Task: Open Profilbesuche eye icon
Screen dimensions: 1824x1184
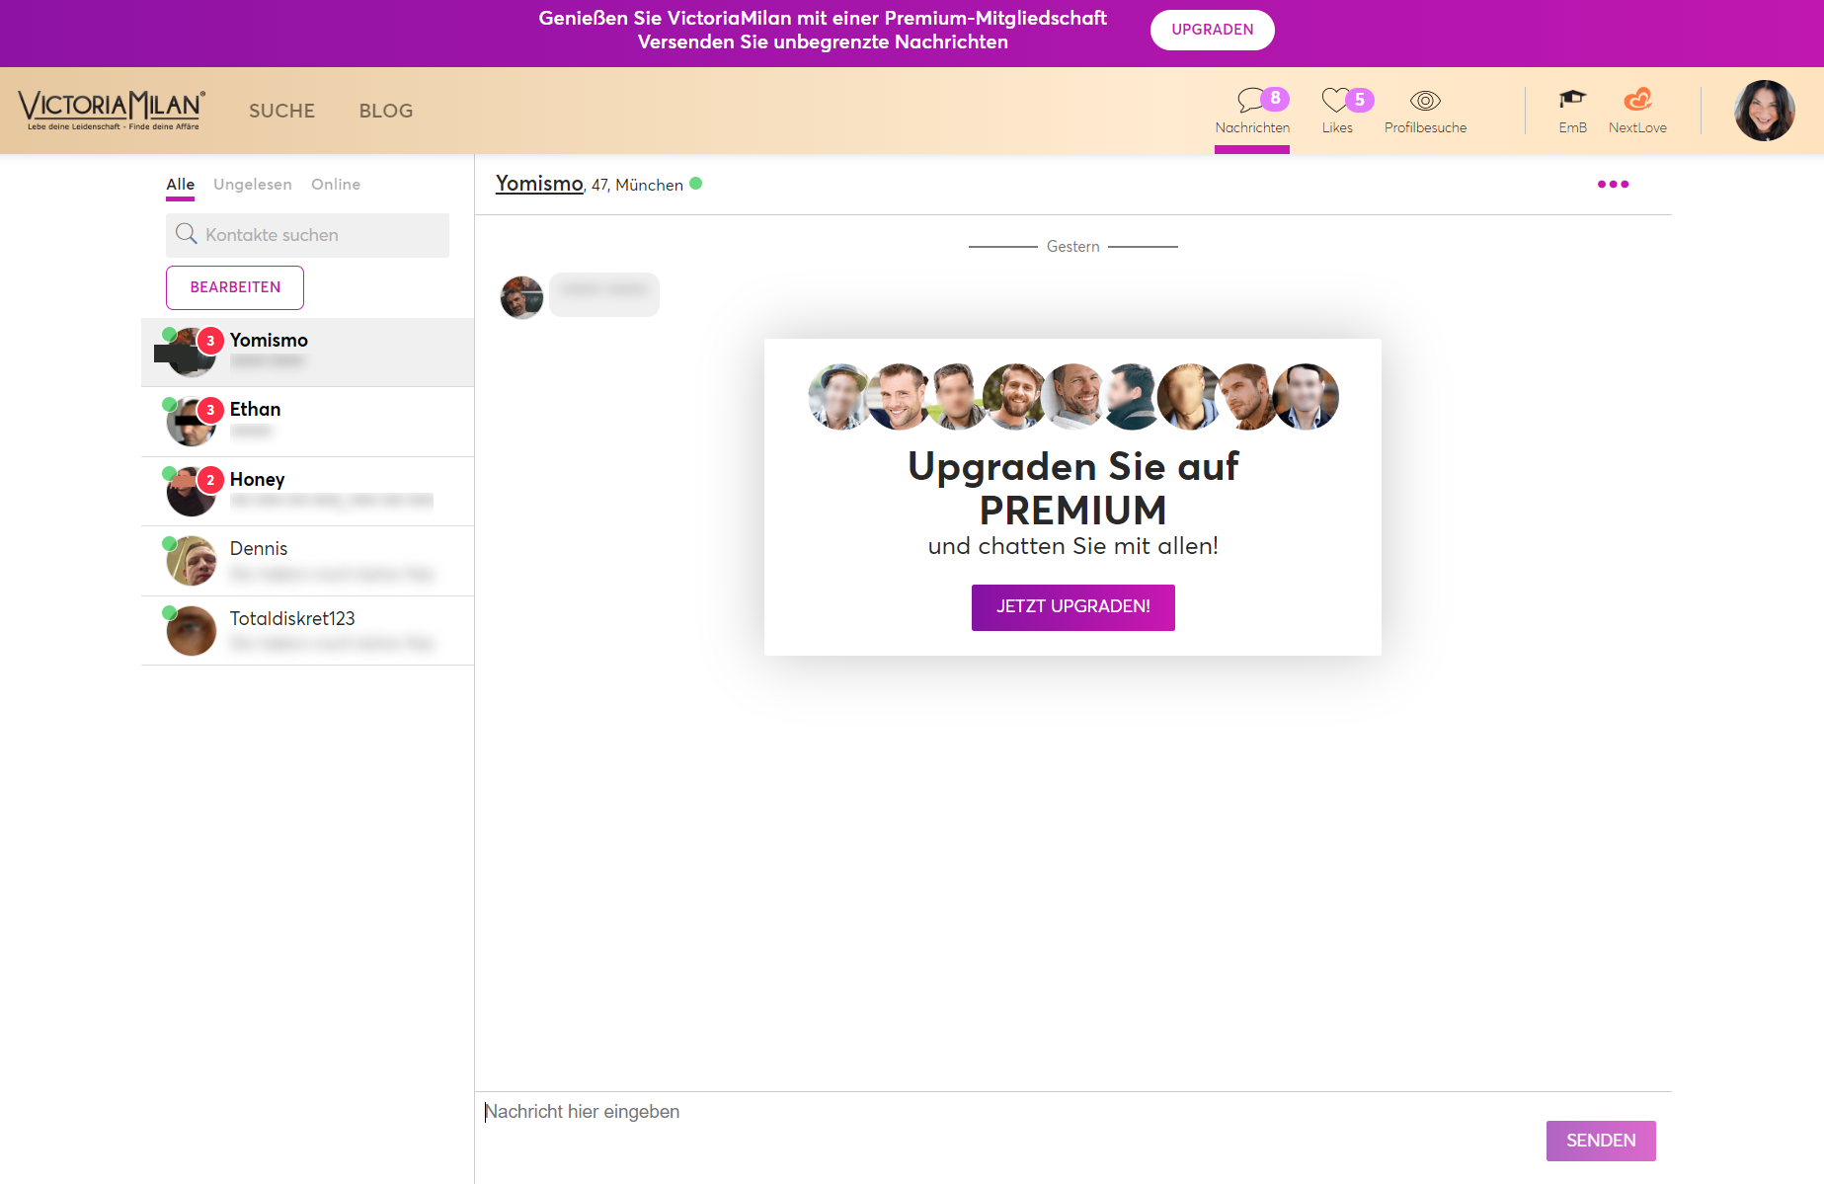Action: click(1425, 111)
